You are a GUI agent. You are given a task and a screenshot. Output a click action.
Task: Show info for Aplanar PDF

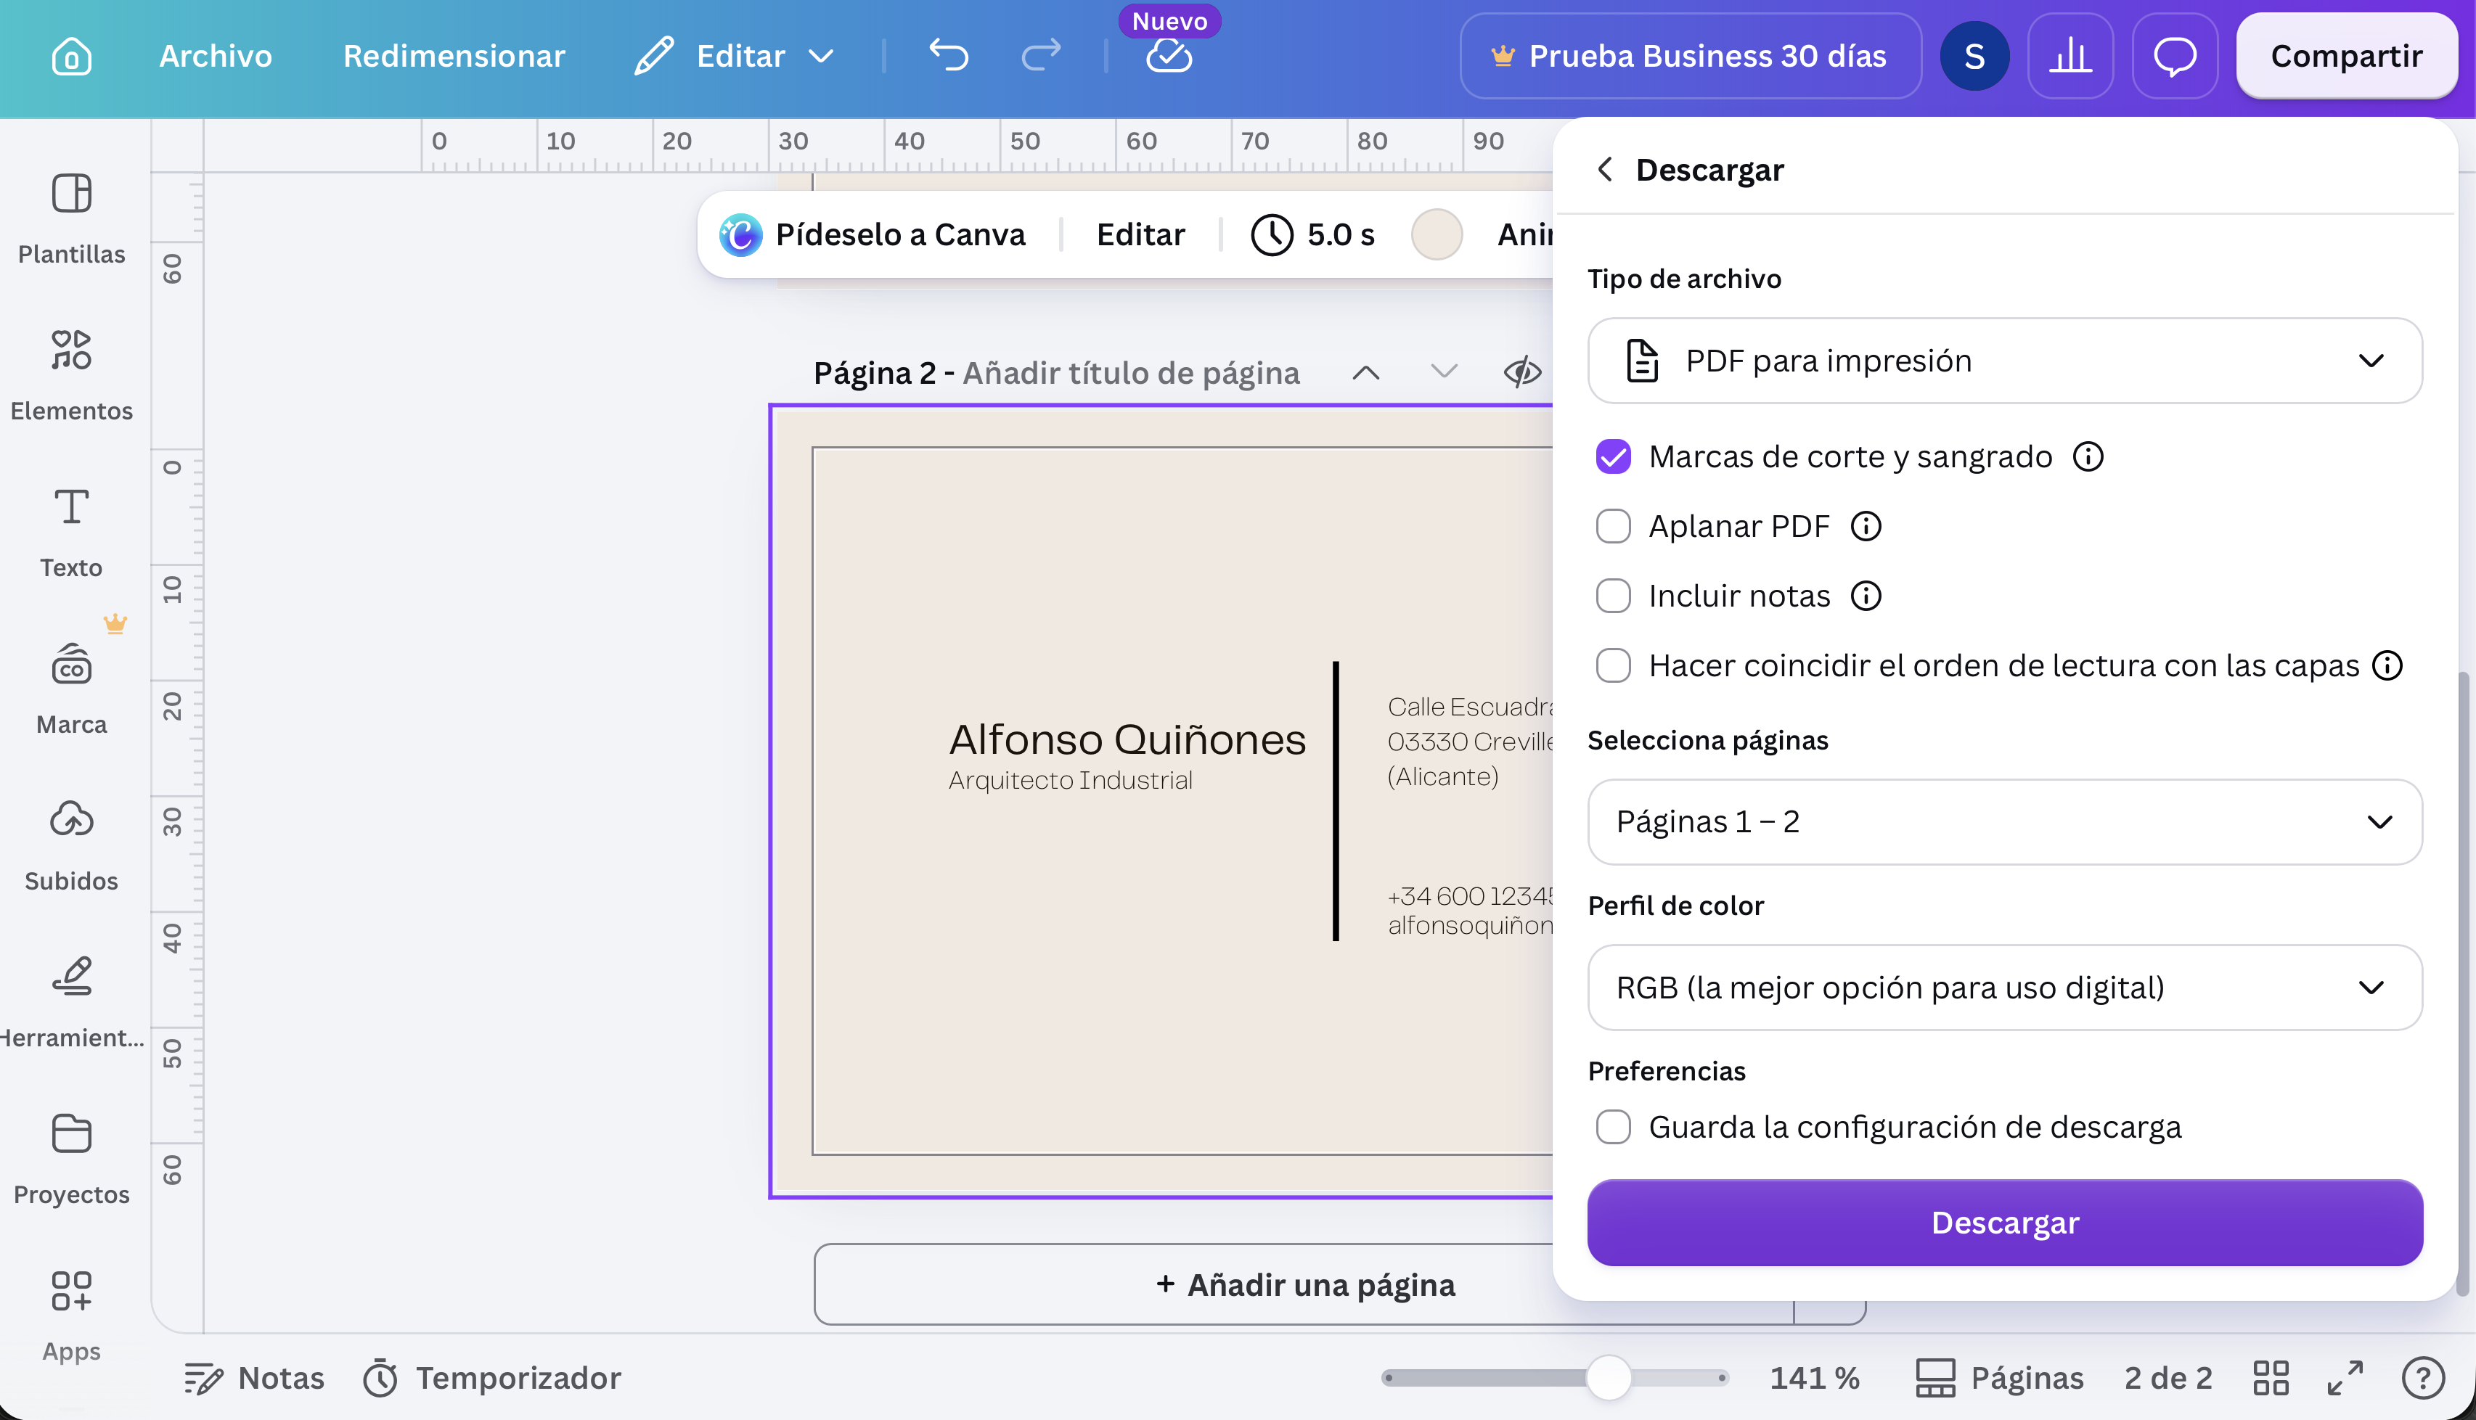coord(1866,527)
